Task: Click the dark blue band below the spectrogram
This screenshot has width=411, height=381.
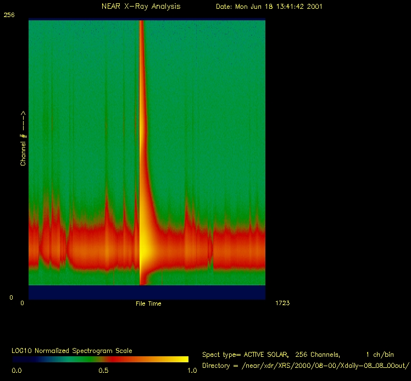Action: pyautogui.click(x=147, y=292)
